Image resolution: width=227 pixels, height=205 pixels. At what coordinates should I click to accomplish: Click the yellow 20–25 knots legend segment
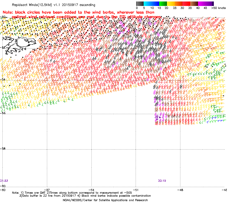[x=171, y=4]
